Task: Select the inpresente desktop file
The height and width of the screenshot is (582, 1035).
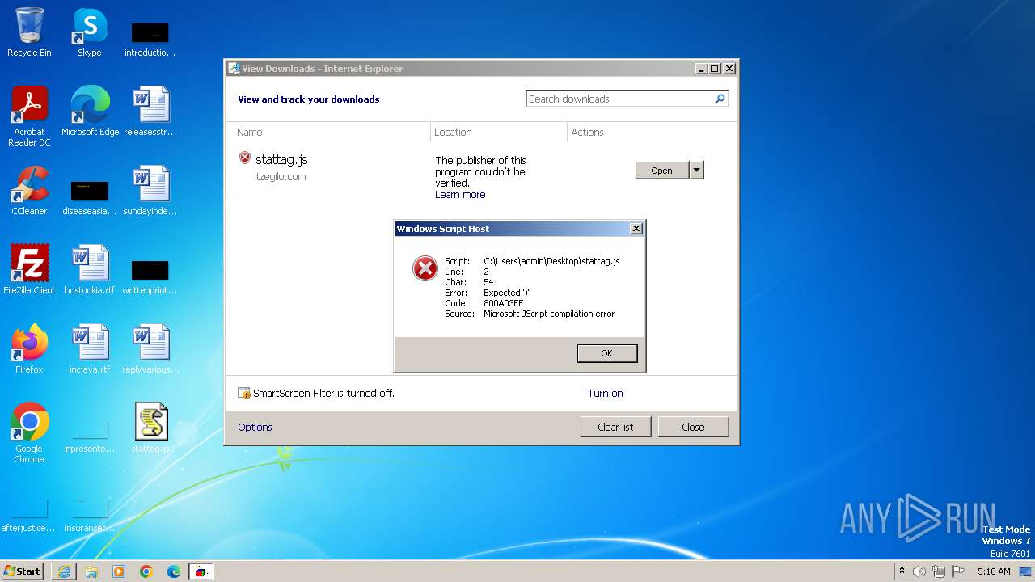Action: point(90,434)
